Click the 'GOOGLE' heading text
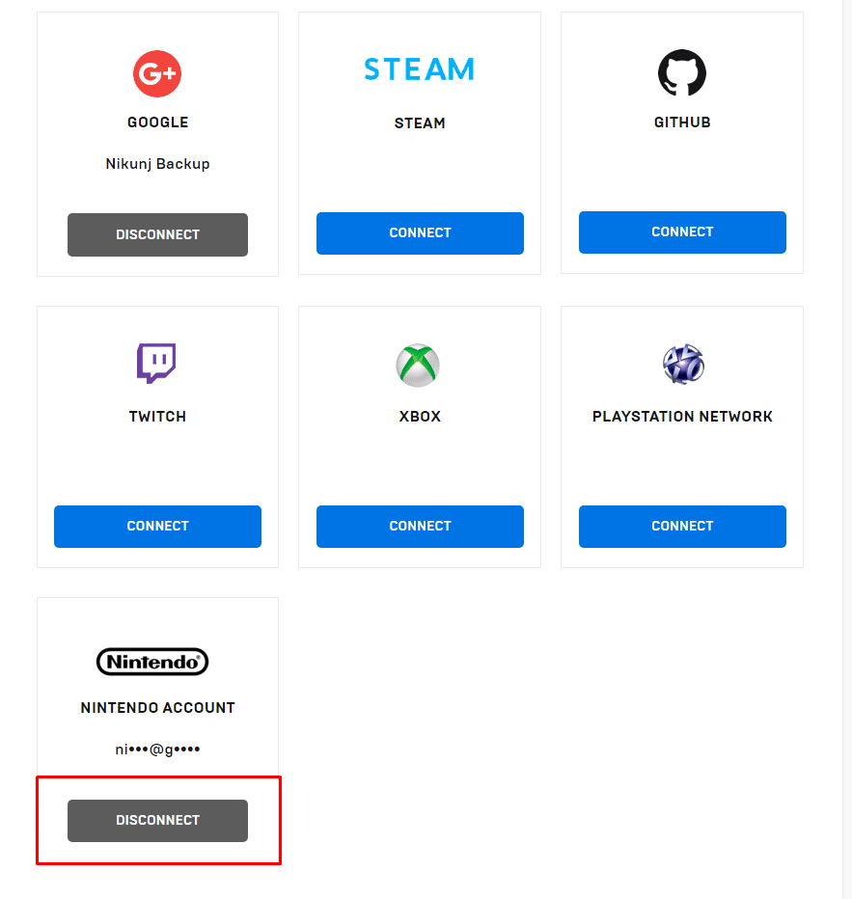The image size is (852, 899). (x=157, y=123)
